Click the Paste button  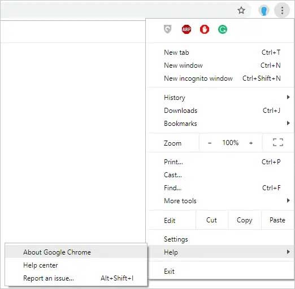pos(277,220)
